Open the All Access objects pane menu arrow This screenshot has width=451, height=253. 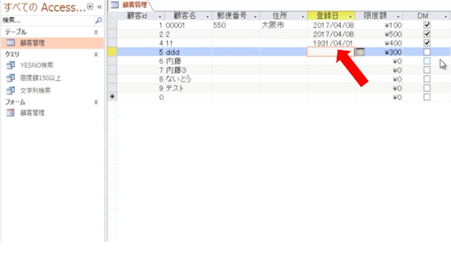[x=90, y=6]
